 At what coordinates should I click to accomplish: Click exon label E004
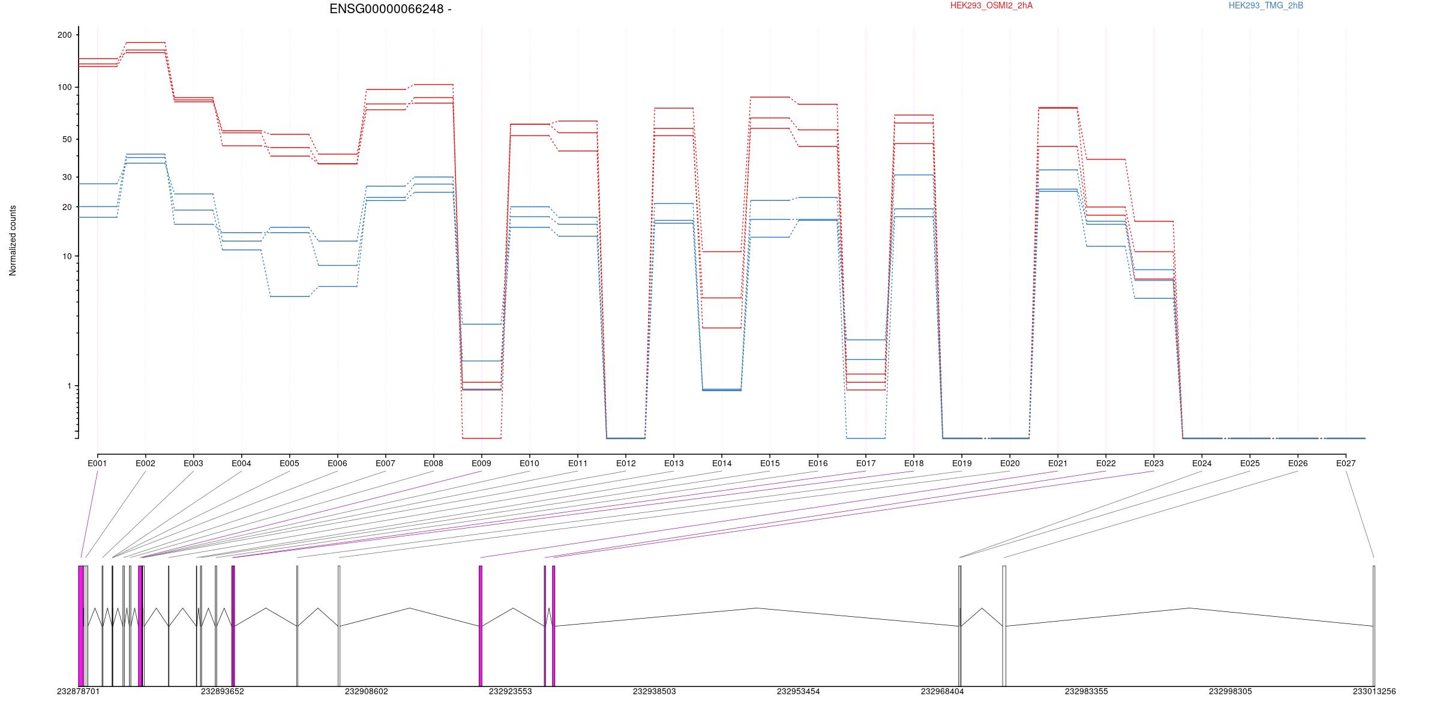pyautogui.click(x=241, y=463)
